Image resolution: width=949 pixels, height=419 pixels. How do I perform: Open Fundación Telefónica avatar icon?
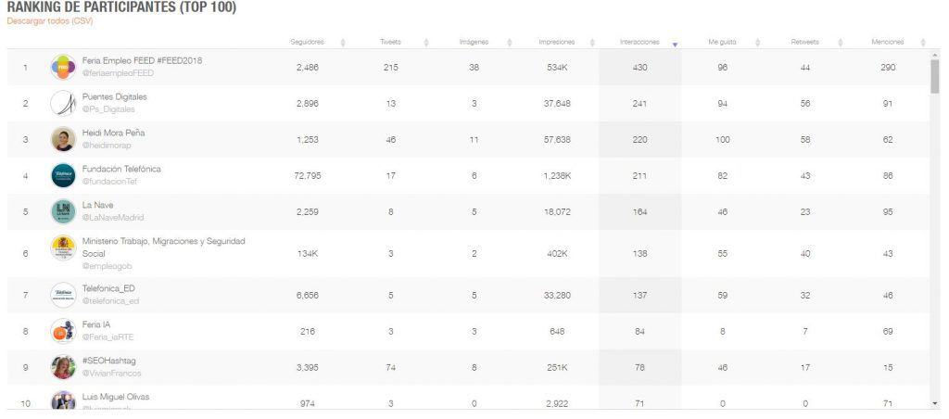coord(64,175)
